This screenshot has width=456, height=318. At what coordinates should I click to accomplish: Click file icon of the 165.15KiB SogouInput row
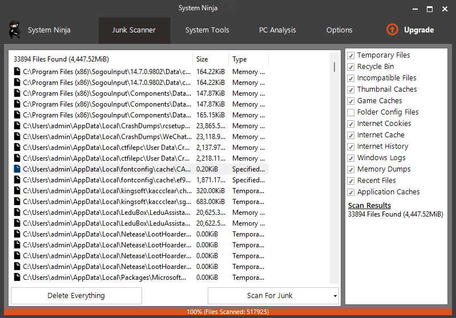point(17,115)
